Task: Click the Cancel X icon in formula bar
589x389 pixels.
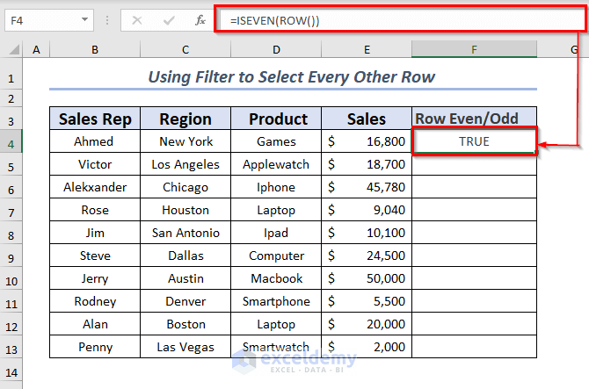Action: click(x=138, y=20)
